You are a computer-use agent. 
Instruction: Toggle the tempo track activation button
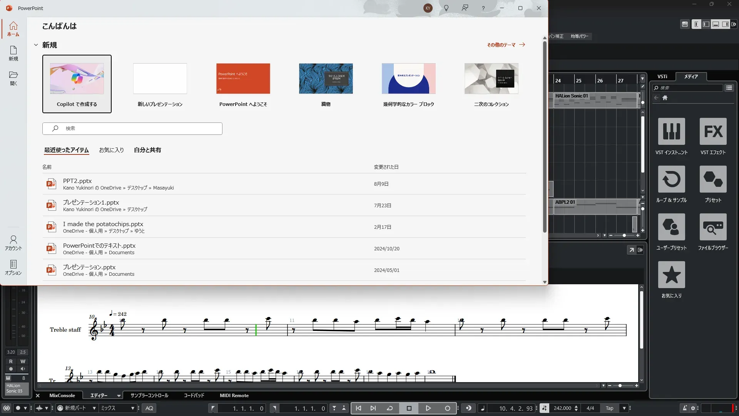pyautogui.click(x=544, y=408)
